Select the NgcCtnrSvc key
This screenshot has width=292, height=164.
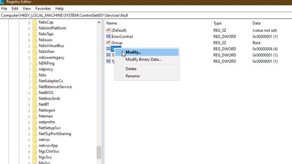pos(49,151)
